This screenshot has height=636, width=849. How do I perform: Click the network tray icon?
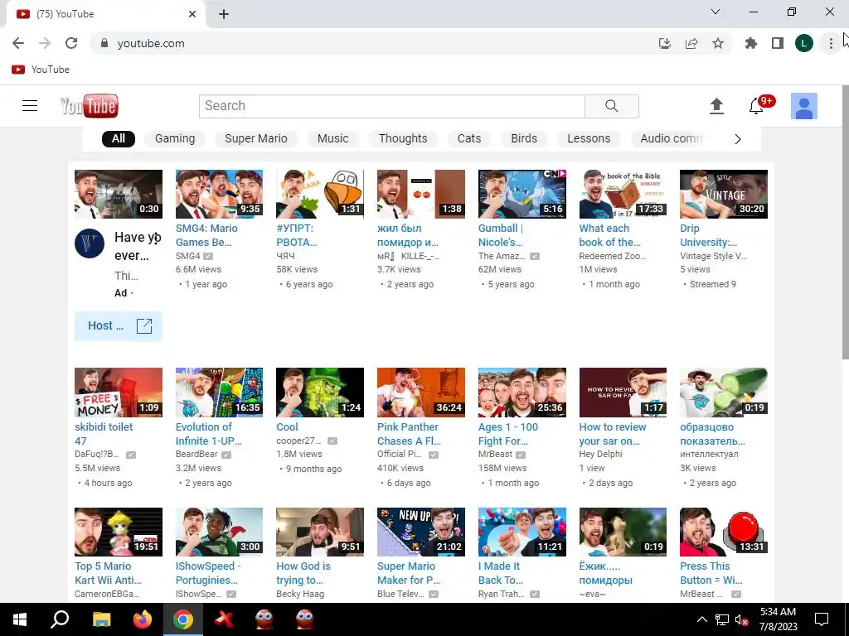click(722, 619)
